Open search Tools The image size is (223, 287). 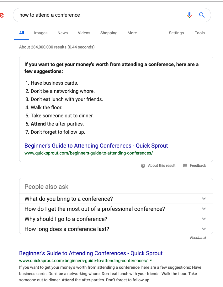[x=200, y=33]
